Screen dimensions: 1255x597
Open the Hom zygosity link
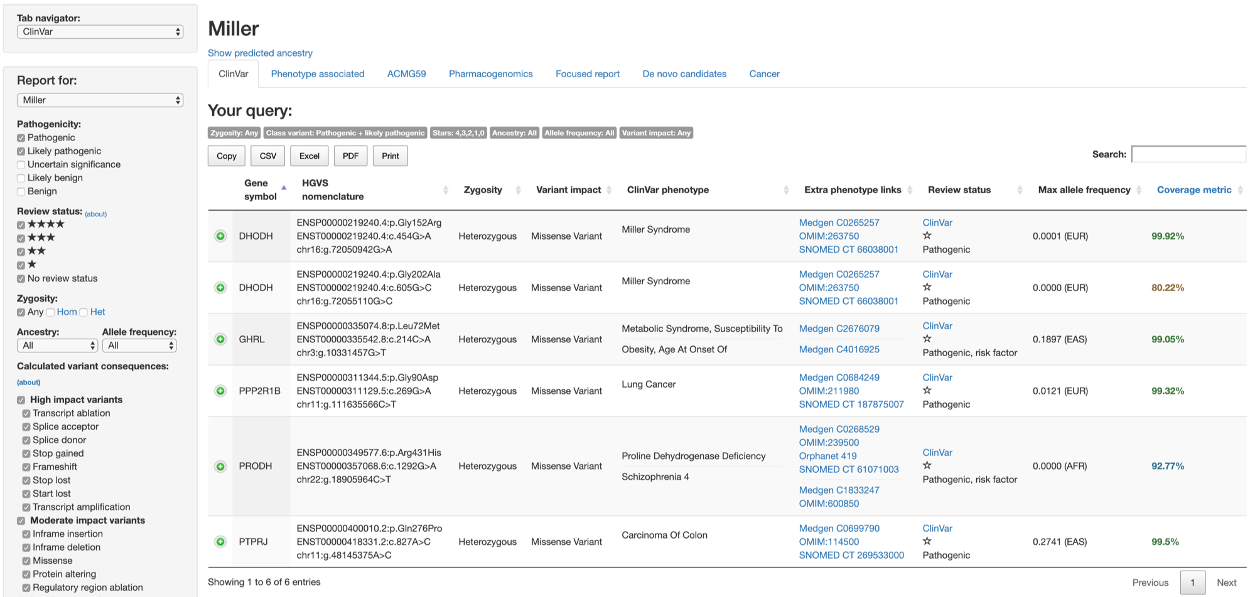pyautogui.click(x=67, y=312)
